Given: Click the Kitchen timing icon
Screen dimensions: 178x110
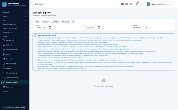Looking at the screenshot, I should pos(4,64).
